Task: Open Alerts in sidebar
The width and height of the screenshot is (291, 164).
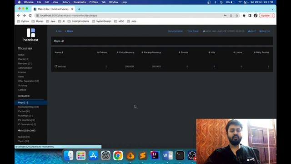Action: (21, 77)
